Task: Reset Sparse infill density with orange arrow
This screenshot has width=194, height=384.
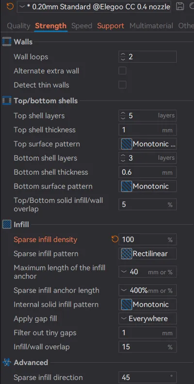Action: click(x=114, y=239)
